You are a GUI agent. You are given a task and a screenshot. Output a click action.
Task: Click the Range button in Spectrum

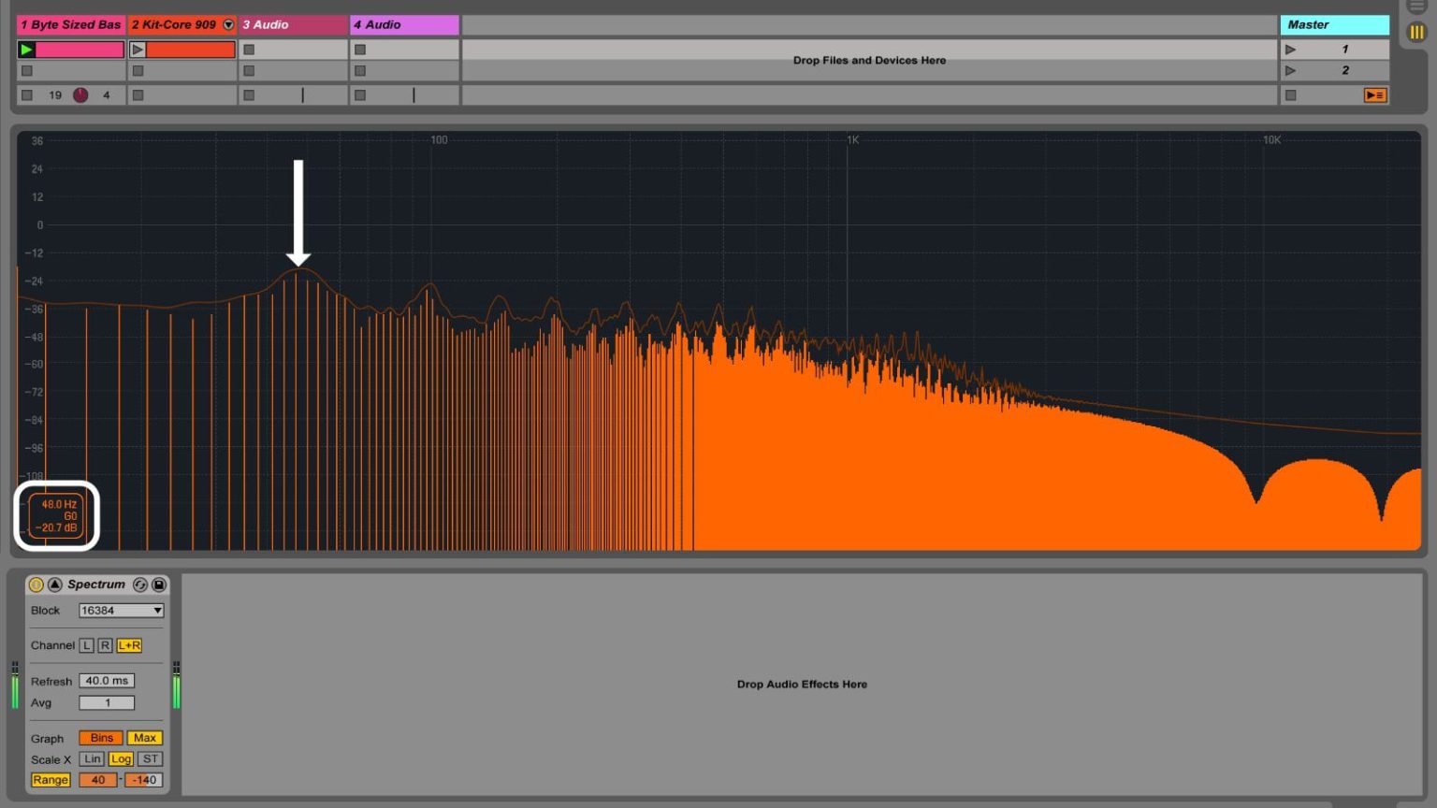coord(51,779)
